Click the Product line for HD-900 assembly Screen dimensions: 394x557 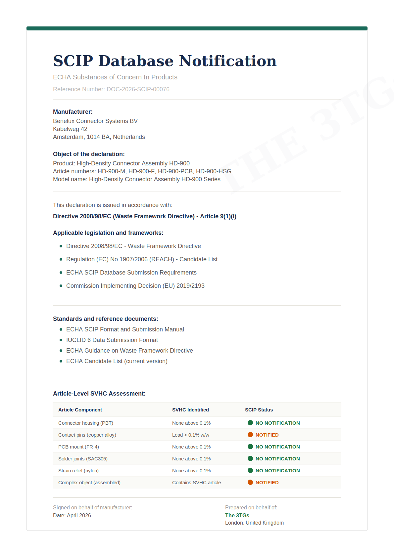pyautogui.click(x=121, y=163)
